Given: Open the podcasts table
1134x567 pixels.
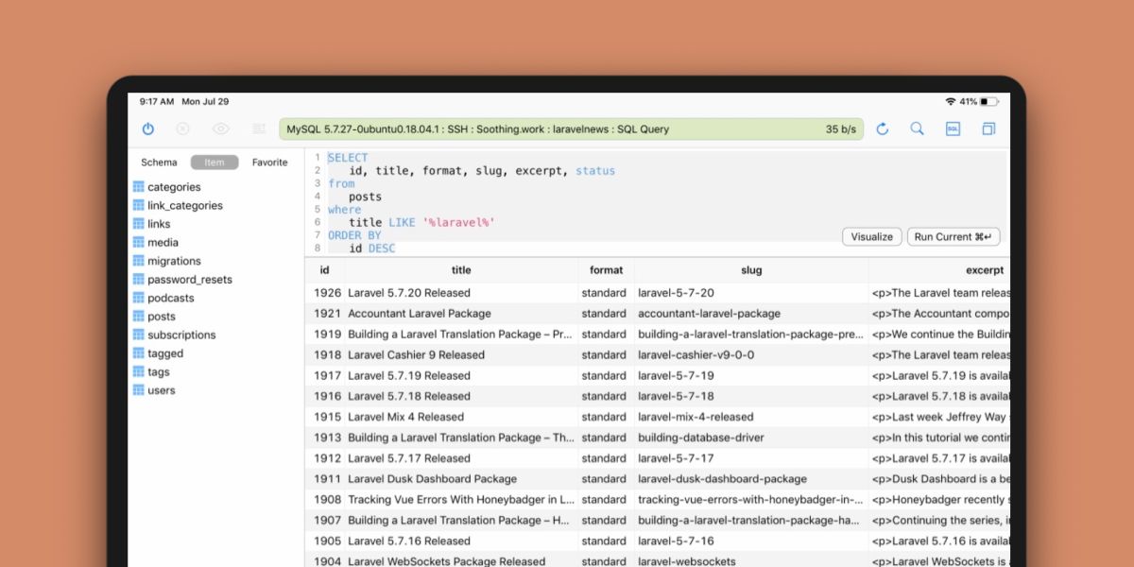Looking at the screenshot, I should (x=171, y=298).
